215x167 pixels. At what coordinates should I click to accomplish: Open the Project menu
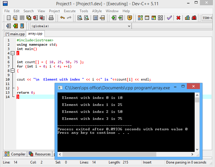[x=54, y=11]
